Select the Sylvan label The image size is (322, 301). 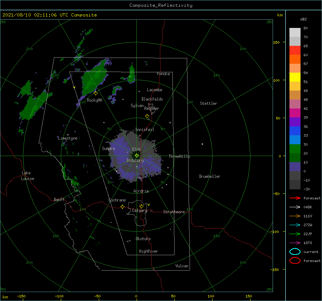[137, 106]
